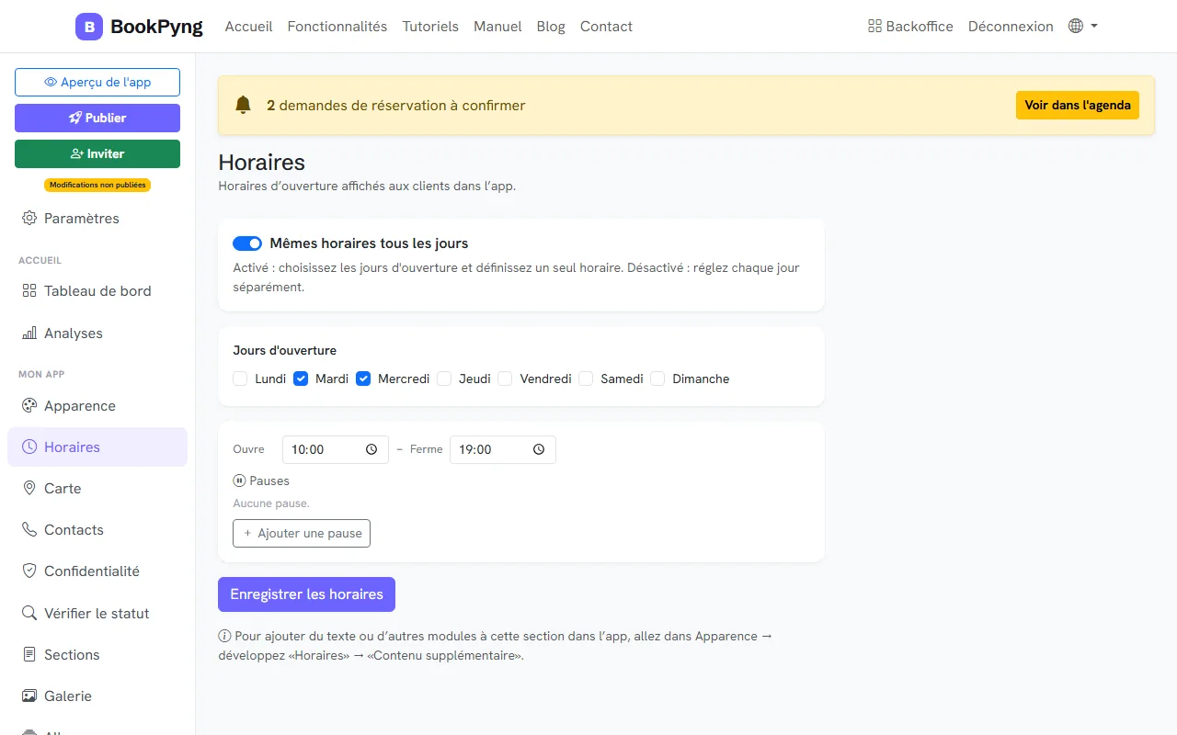This screenshot has width=1177, height=735.
Task: Click Aperçu de l'app button
Action: click(97, 82)
